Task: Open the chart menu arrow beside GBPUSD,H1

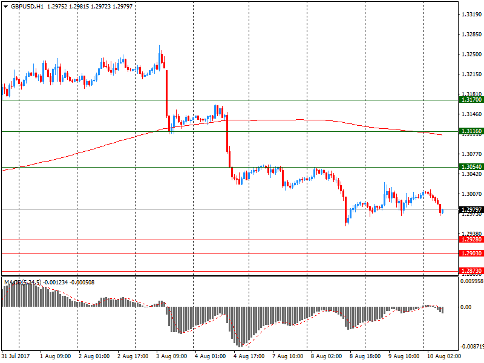Action: point(5,7)
